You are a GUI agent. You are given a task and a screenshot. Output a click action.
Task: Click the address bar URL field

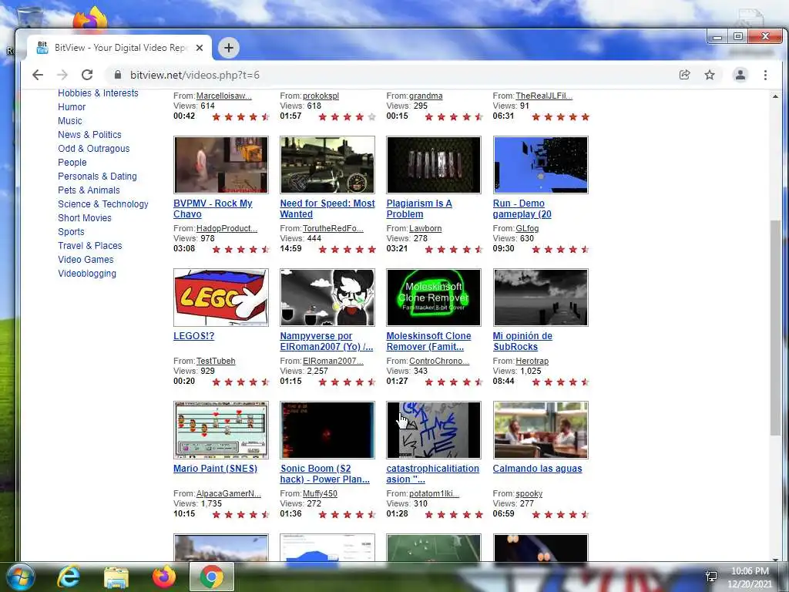click(x=388, y=75)
